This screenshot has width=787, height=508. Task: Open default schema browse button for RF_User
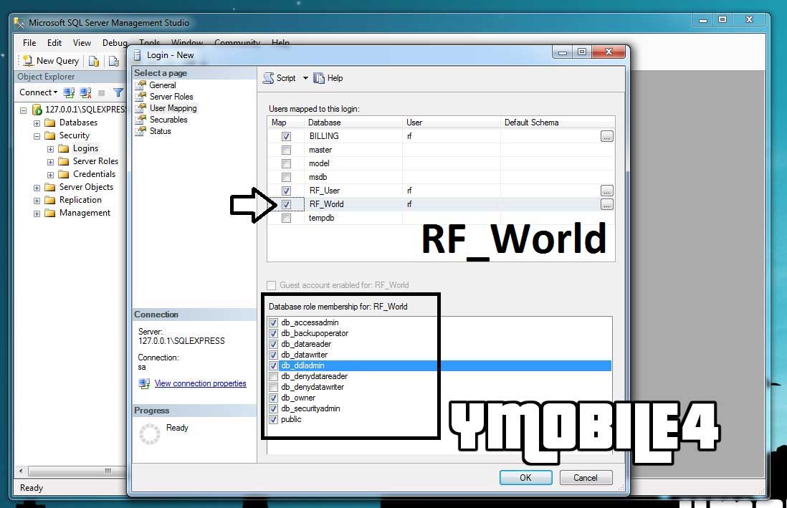(x=606, y=191)
